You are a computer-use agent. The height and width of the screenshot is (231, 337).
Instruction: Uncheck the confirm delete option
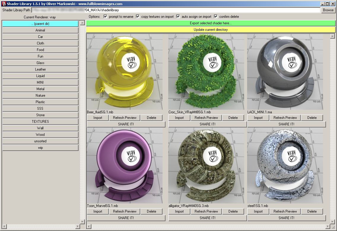click(x=216, y=17)
